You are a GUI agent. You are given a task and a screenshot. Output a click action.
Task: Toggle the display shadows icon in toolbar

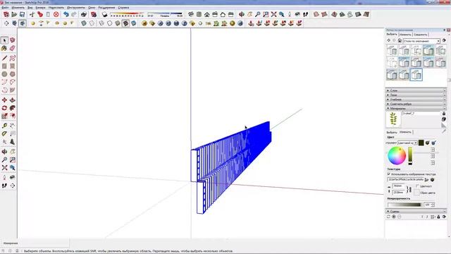[x=105, y=14]
